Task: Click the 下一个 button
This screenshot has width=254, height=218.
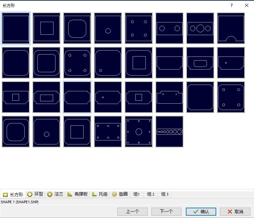Action: [166, 212]
